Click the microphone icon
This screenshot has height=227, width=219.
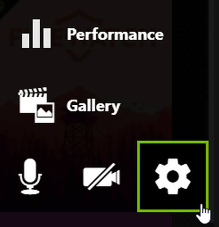pos(30,176)
